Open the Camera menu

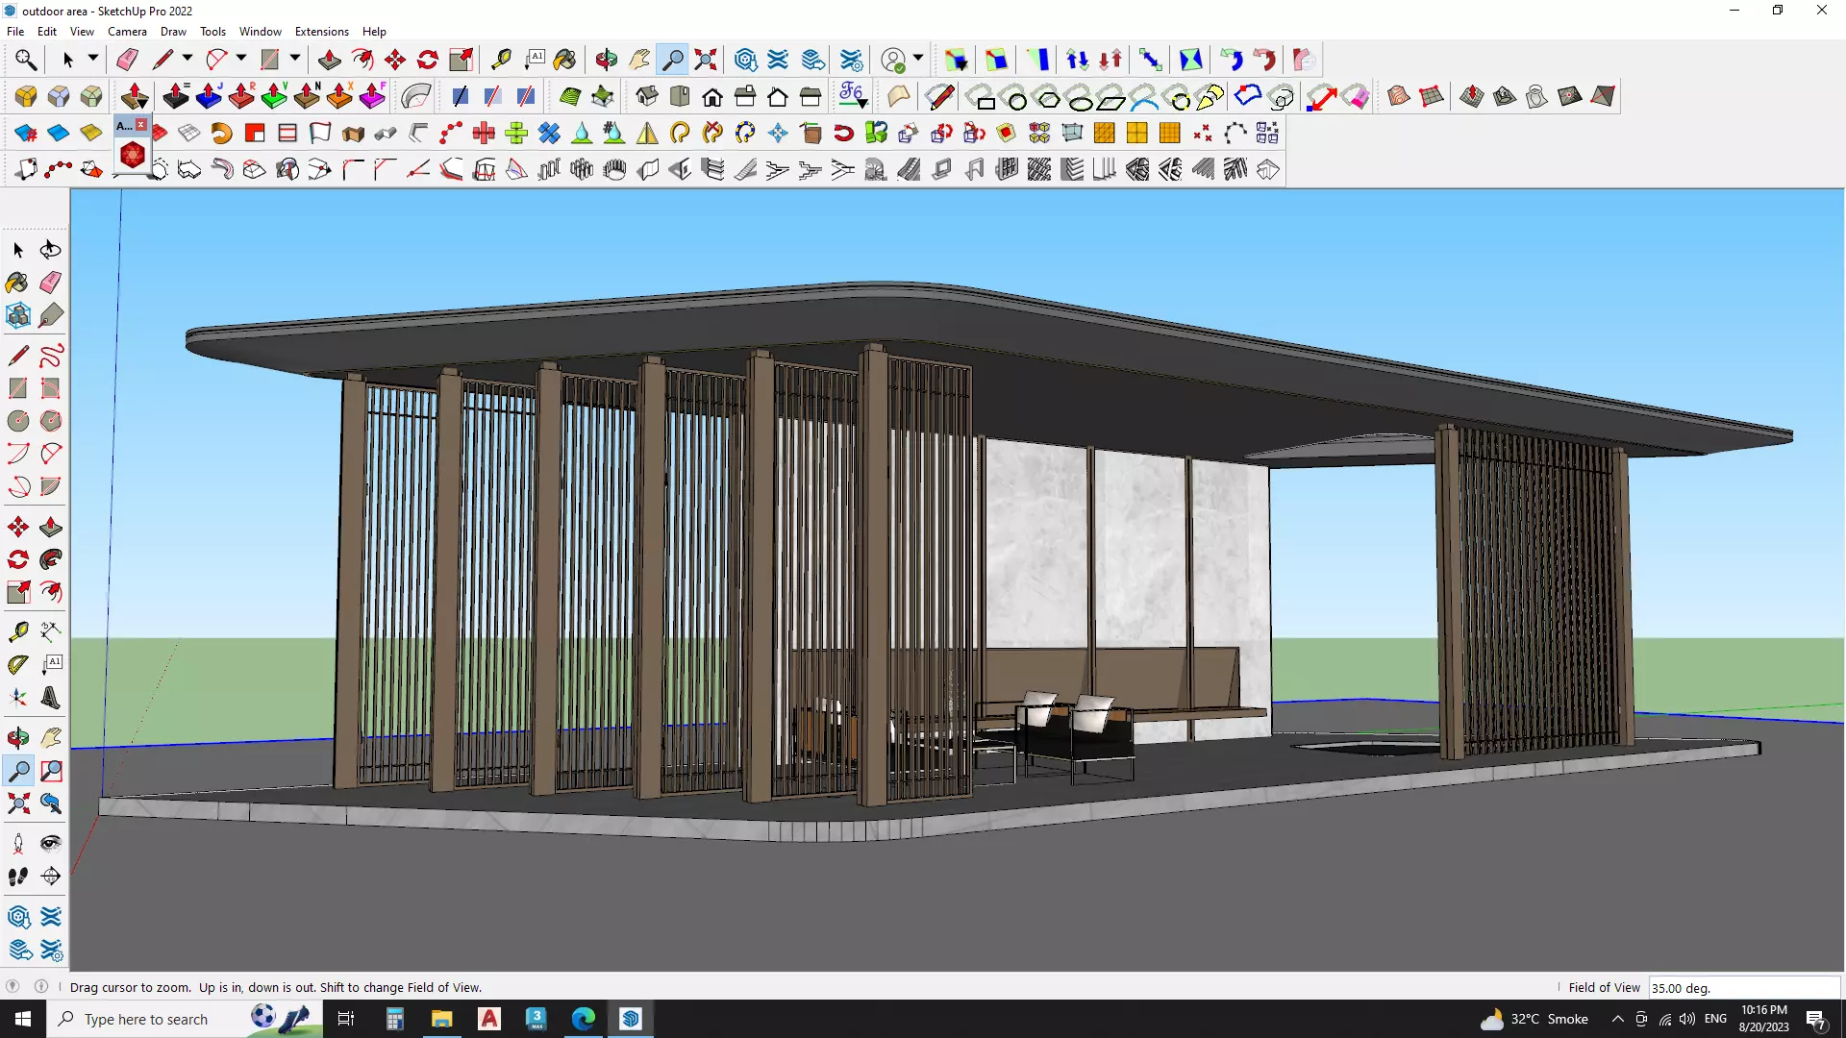[127, 32]
